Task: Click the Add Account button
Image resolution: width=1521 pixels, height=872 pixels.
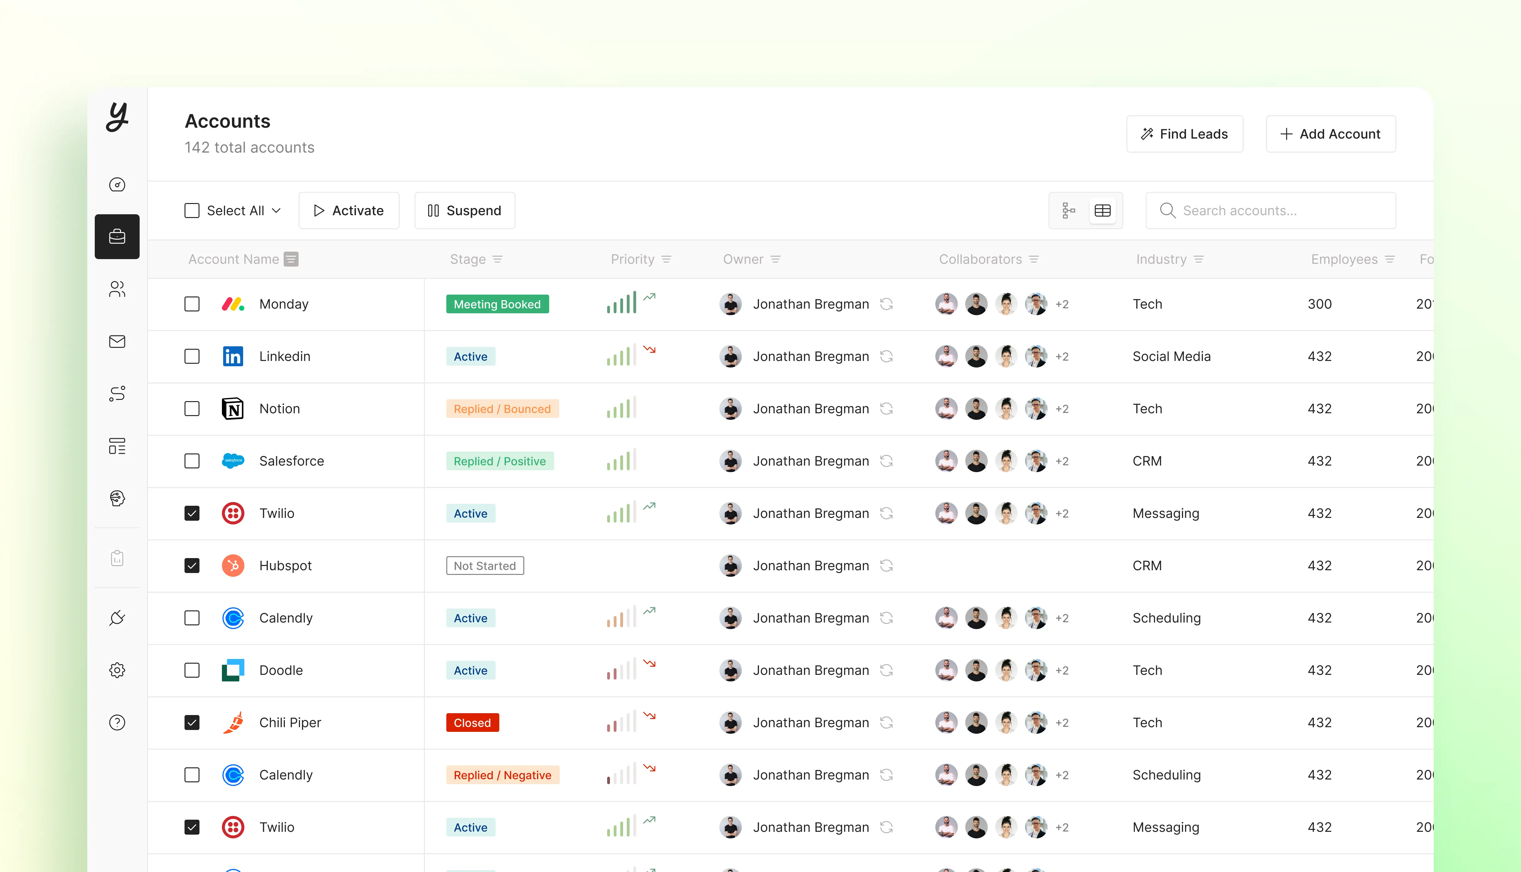Action: (1331, 134)
